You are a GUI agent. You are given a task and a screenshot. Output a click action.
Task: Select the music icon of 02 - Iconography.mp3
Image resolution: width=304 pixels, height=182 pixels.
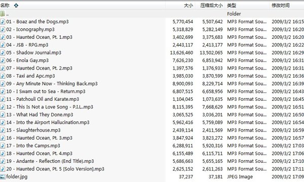click(3, 29)
